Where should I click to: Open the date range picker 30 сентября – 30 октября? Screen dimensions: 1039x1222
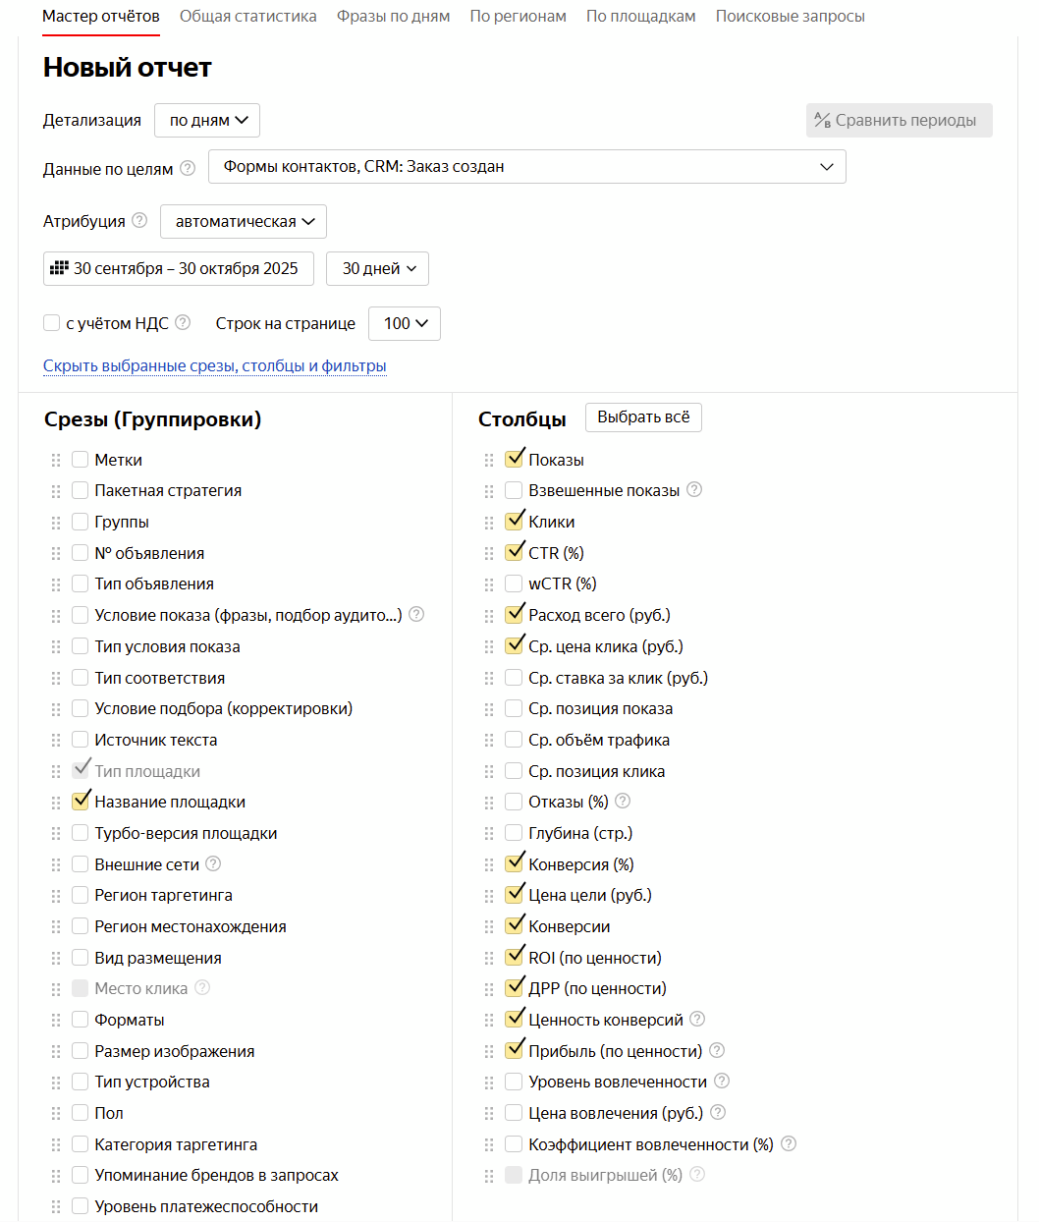click(x=178, y=268)
